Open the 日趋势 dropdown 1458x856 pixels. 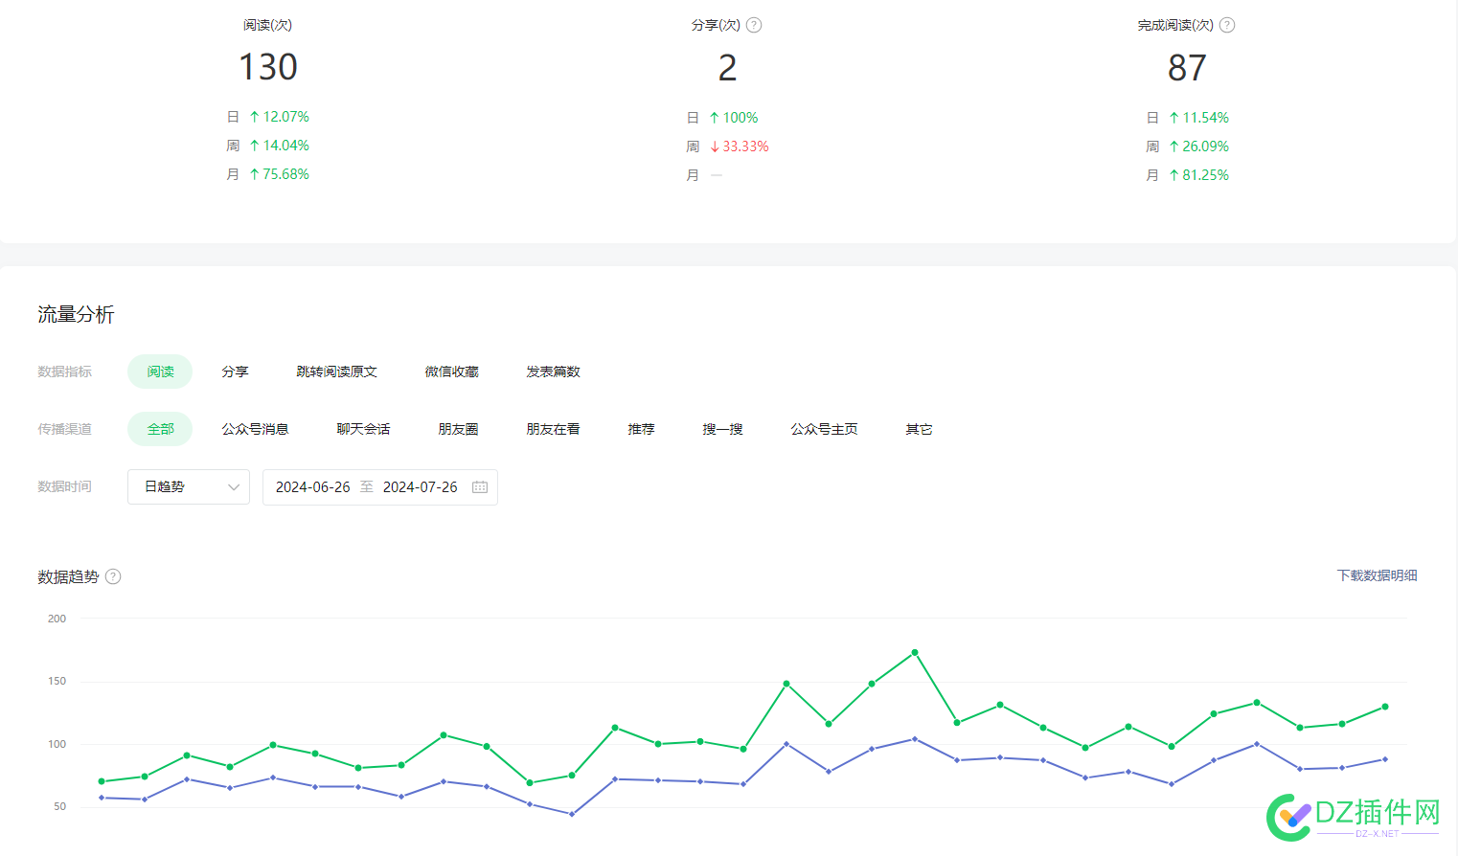tap(189, 487)
